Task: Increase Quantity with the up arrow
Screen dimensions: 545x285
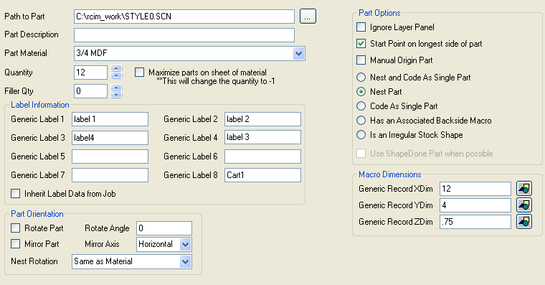Action: [116, 68]
